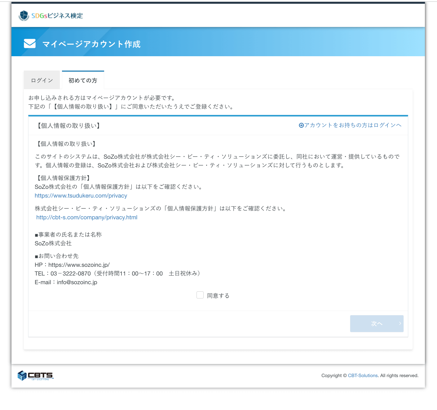Click the sozoinc.jp HP address text
This screenshot has height=410, width=437.
[79, 265]
